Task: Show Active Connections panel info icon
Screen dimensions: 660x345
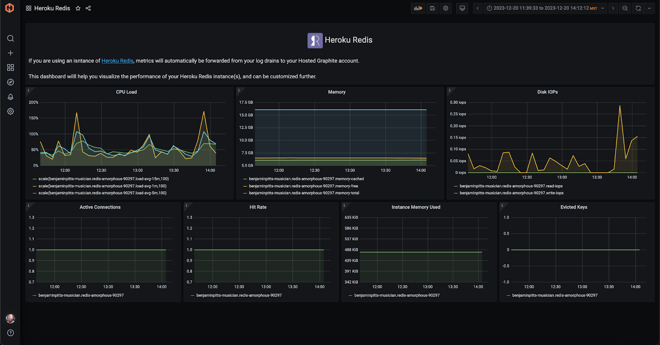Action: [x=28, y=205]
